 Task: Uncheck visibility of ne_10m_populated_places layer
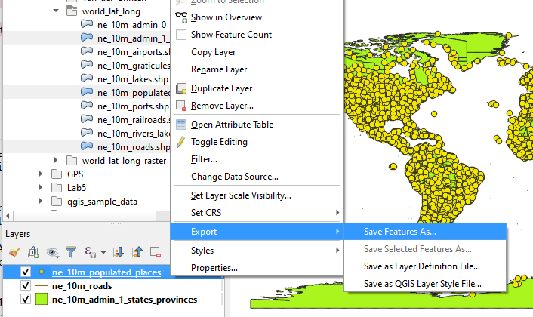26,272
